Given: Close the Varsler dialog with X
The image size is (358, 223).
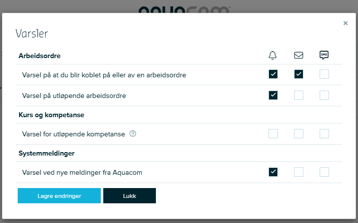Looking at the screenshot, I should point(345,23).
